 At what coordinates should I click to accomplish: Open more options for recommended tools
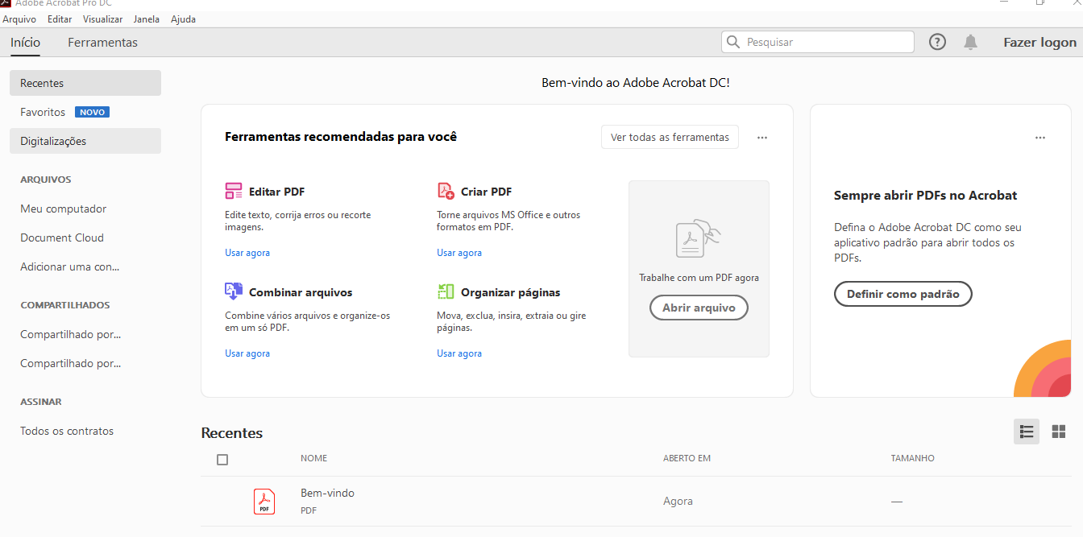point(762,138)
